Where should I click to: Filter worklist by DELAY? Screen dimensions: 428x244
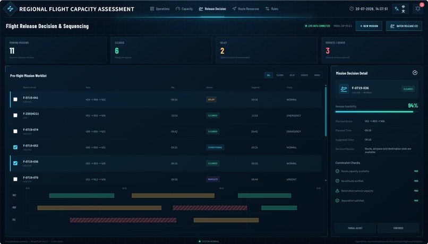coord(292,75)
